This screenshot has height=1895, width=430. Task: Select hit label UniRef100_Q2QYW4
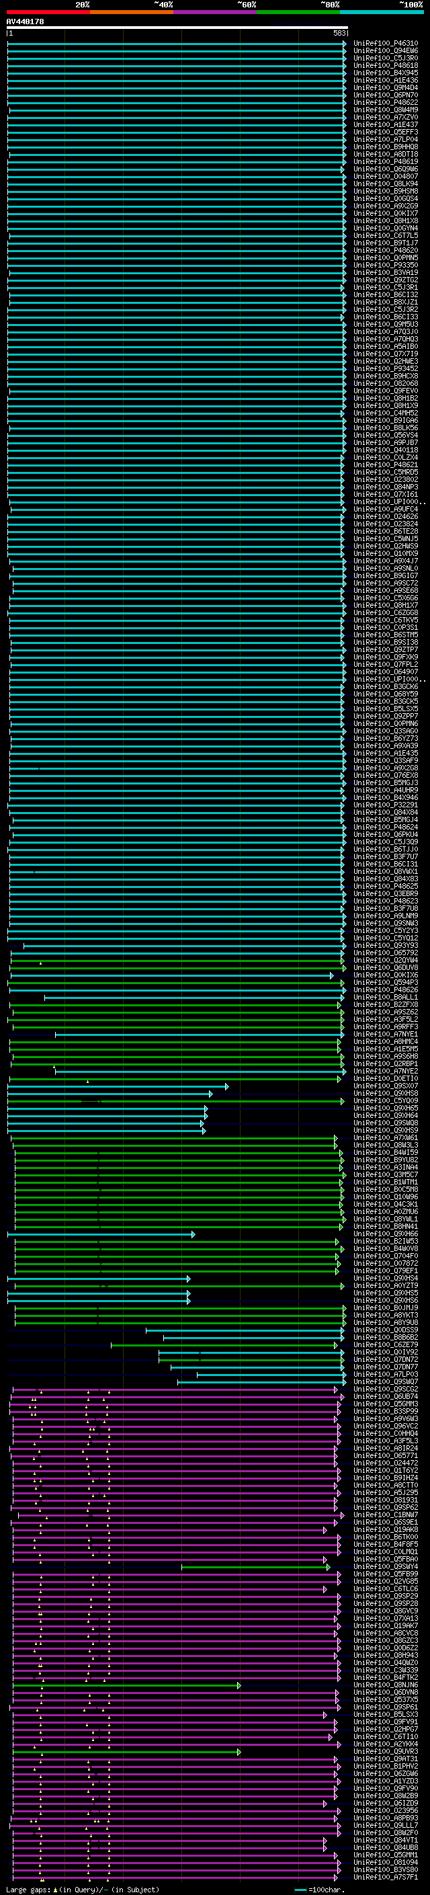tap(386, 960)
